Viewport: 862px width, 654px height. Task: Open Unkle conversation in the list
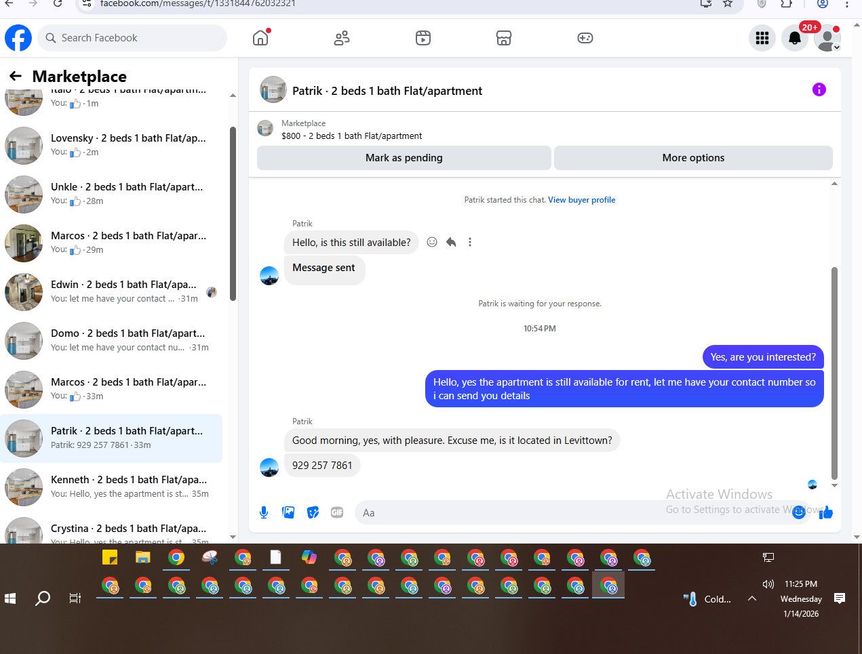(x=111, y=195)
